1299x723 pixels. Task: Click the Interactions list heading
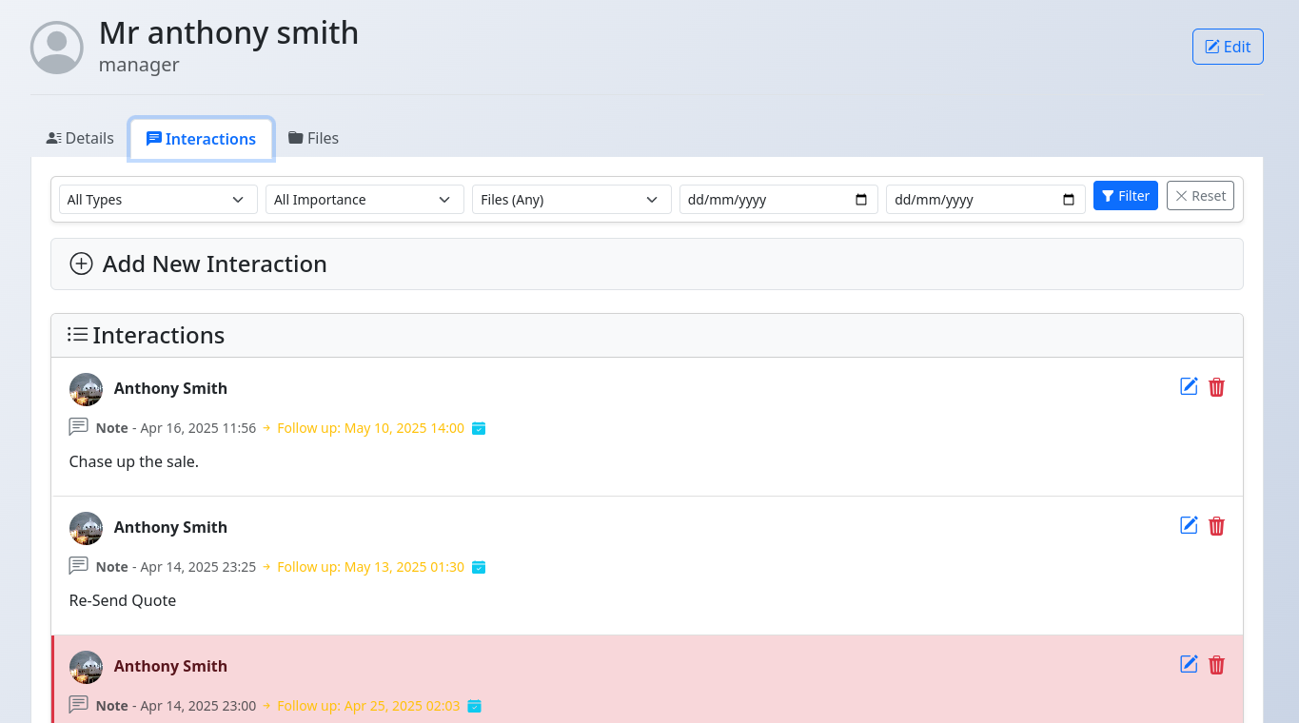159,335
